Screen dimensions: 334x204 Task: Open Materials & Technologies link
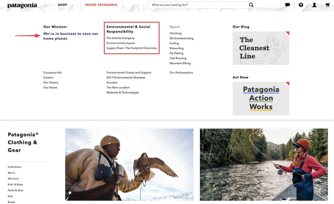pyautogui.click(x=123, y=92)
